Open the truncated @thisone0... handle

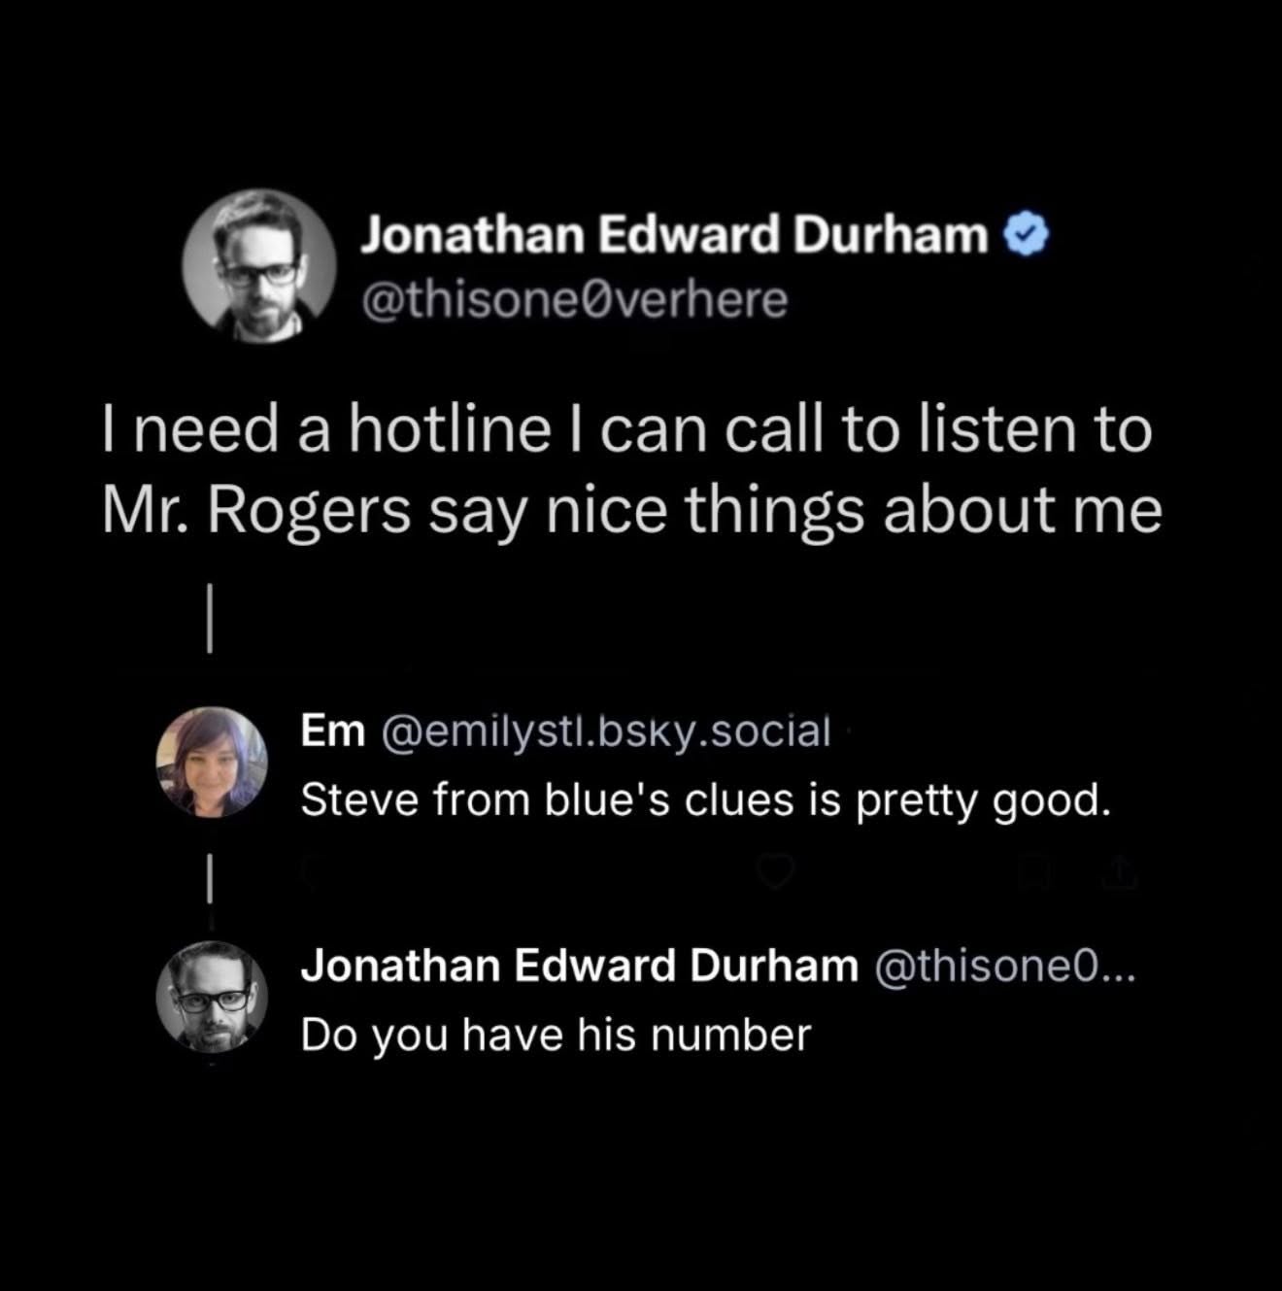point(1004,966)
